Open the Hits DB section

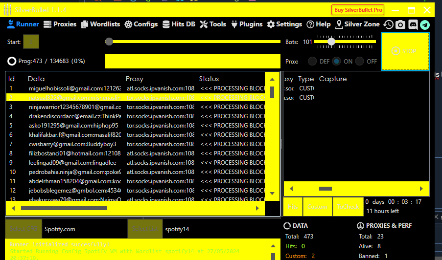click(x=179, y=24)
